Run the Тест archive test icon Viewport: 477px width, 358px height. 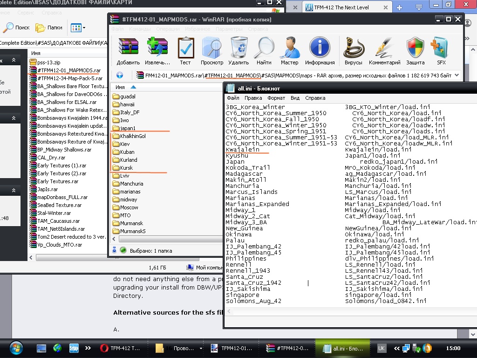(185, 48)
